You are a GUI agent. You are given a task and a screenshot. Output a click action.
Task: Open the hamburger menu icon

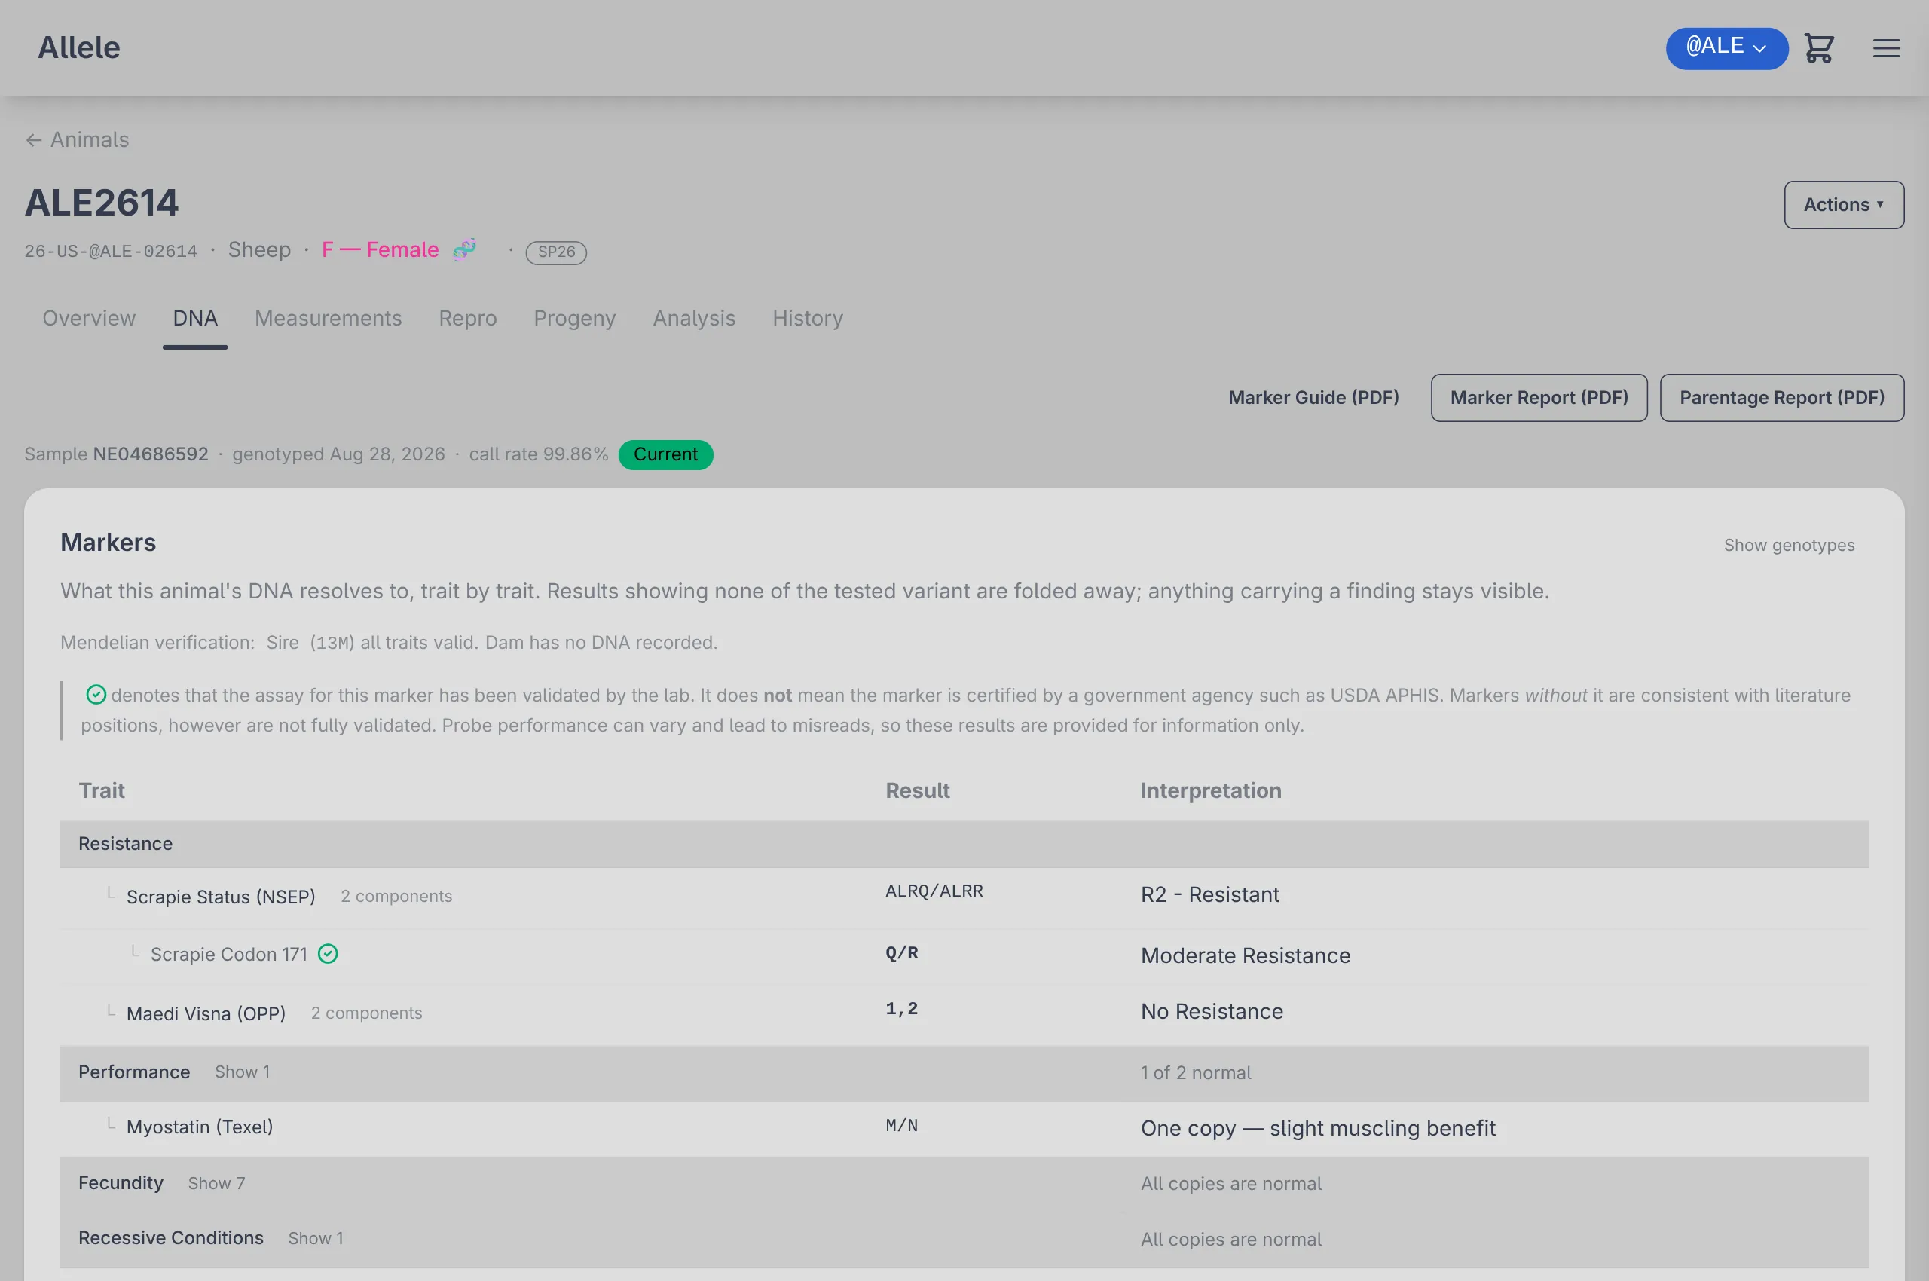tap(1886, 48)
